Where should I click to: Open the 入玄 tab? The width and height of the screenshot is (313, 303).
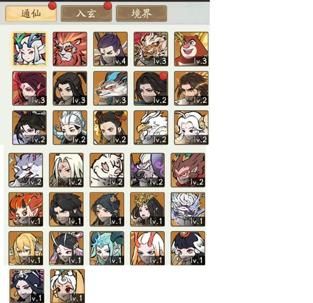tap(86, 13)
